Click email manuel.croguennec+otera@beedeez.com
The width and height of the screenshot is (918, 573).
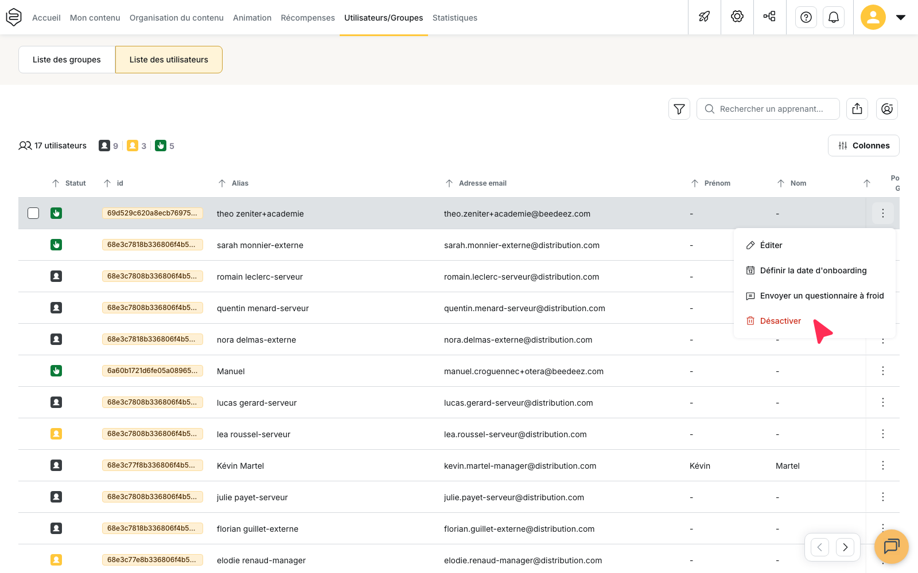[524, 371]
